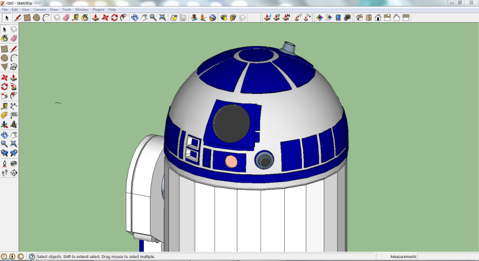479x261 pixels.
Task: Activate the Arc tool in top toolbar
Action: (x=46, y=18)
